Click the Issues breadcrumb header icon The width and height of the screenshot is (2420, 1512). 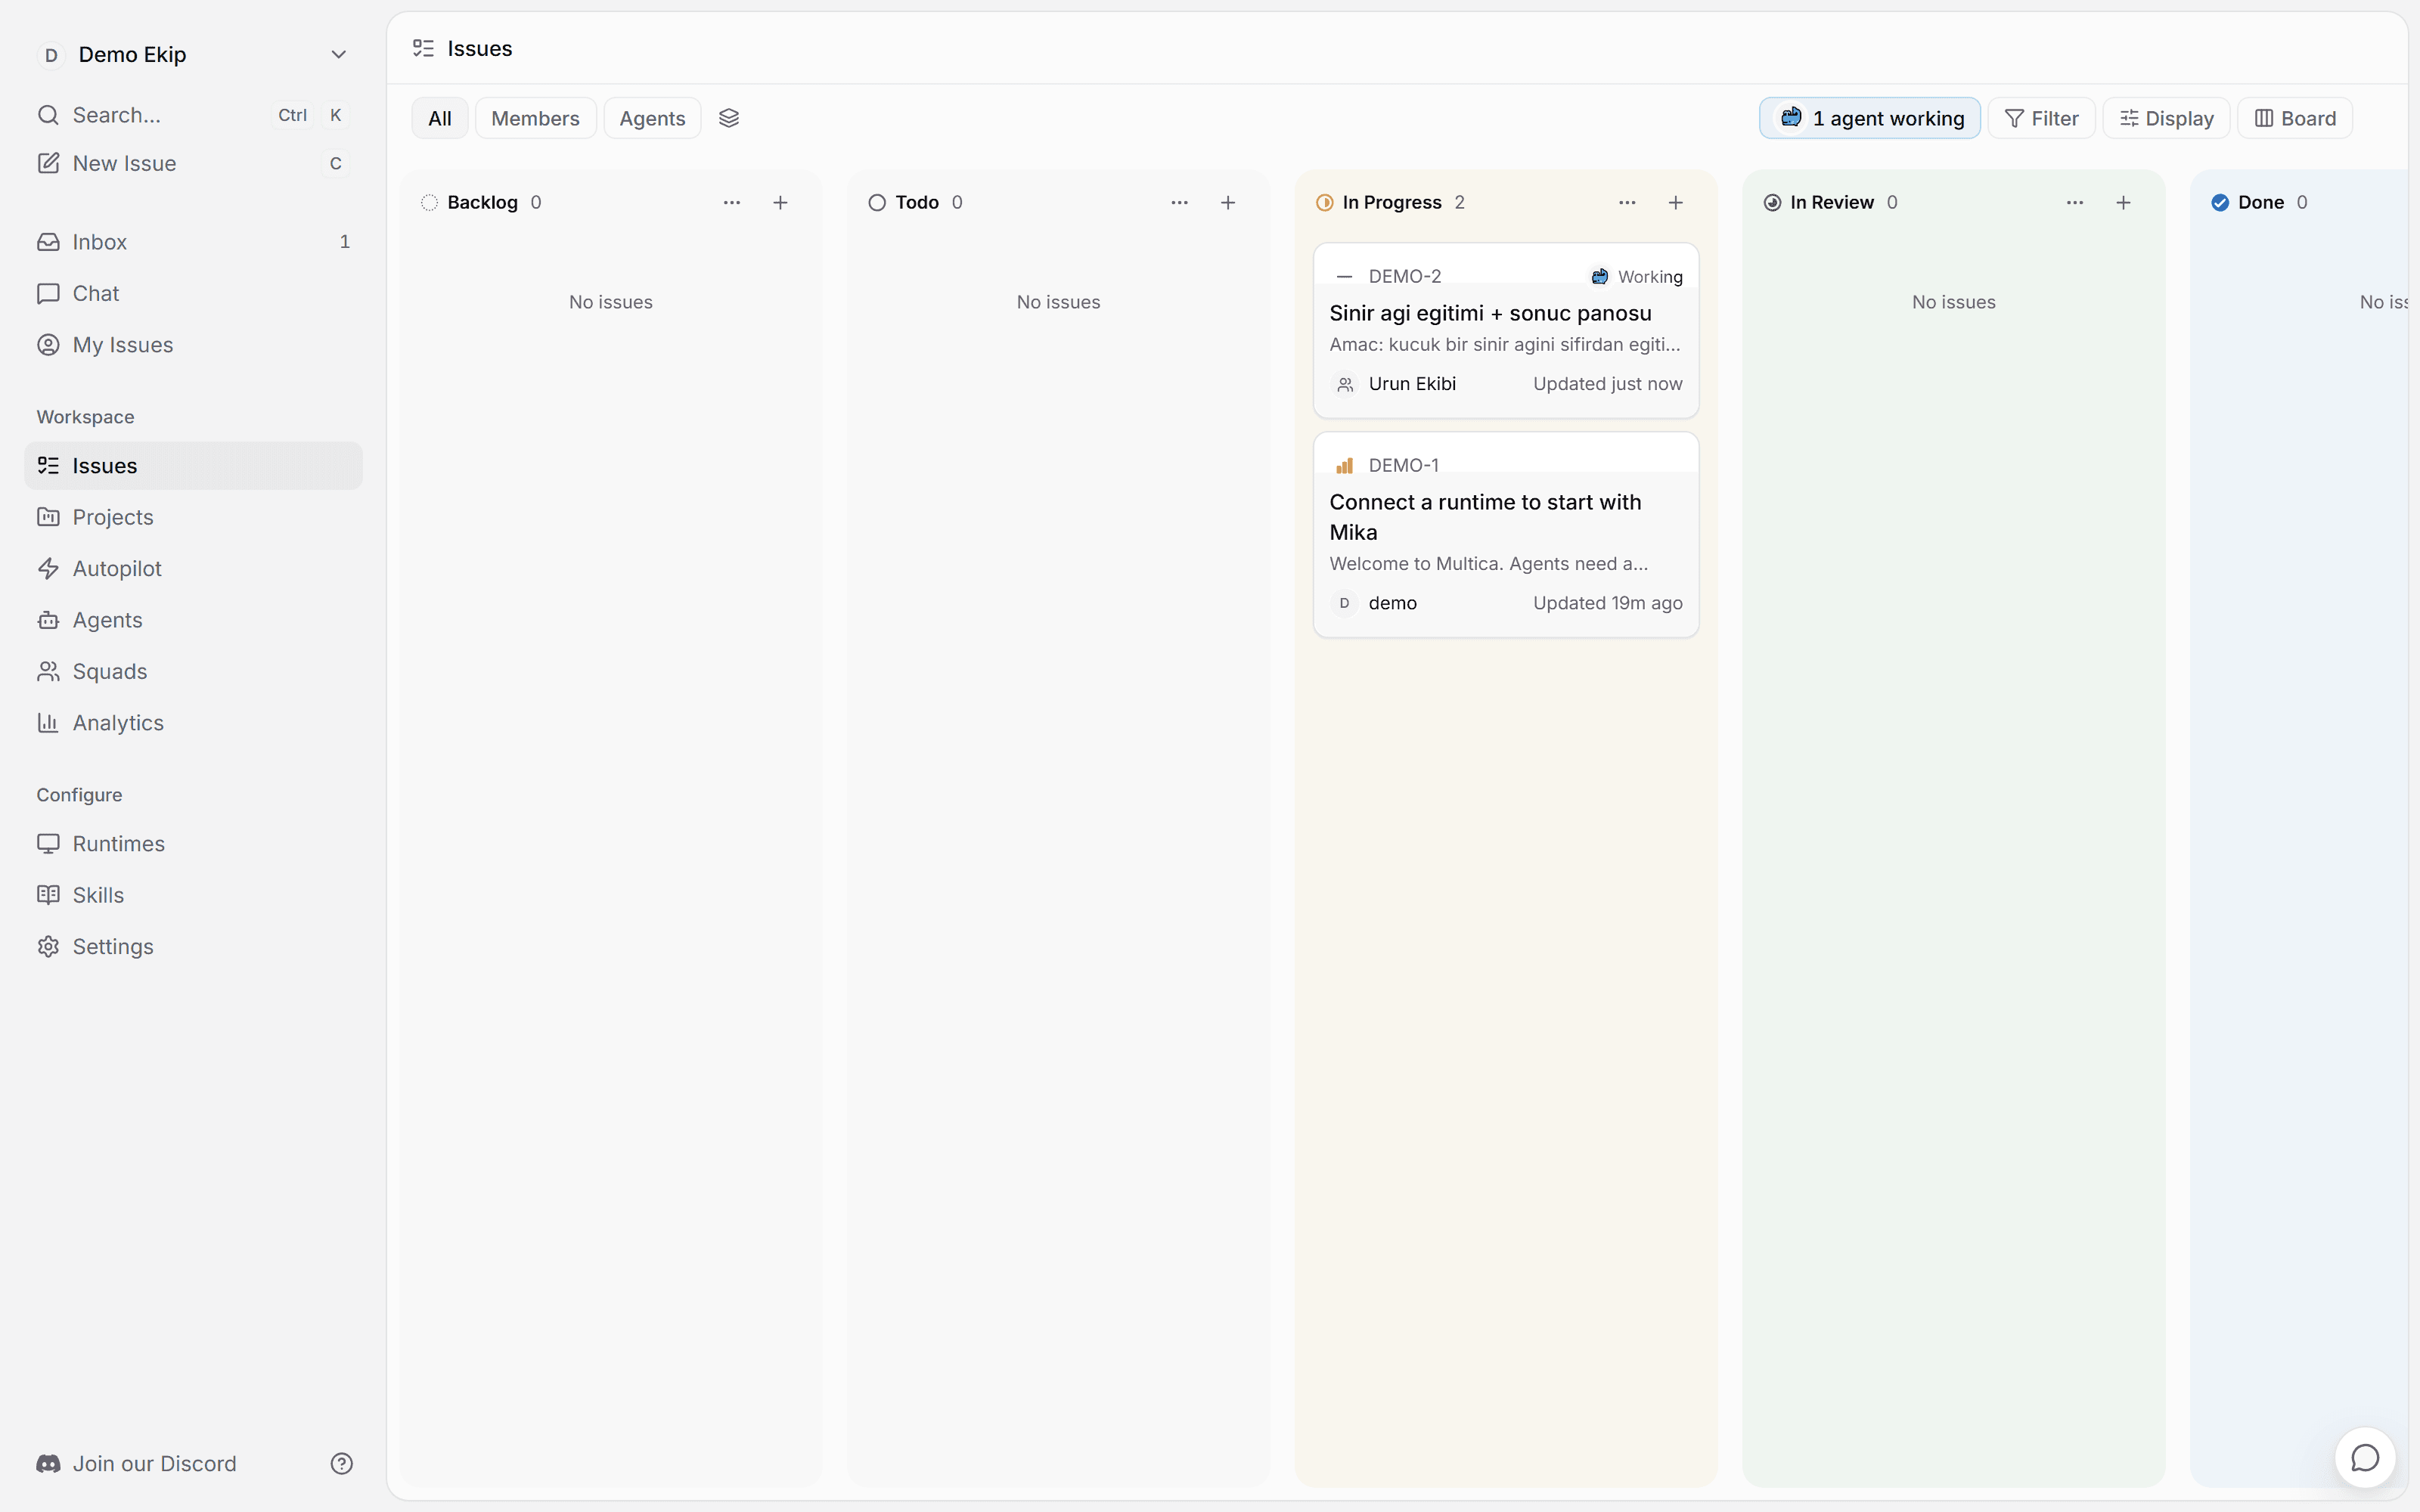tap(423, 48)
